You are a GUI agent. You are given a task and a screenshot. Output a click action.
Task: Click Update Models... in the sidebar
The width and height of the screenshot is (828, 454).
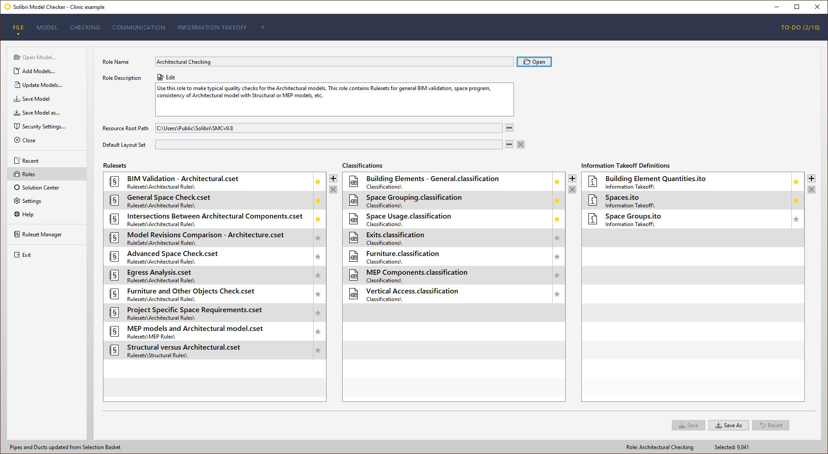pos(38,85)
